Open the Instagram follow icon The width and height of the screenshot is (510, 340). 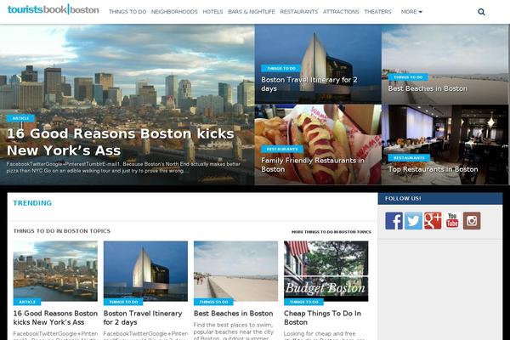472,220
